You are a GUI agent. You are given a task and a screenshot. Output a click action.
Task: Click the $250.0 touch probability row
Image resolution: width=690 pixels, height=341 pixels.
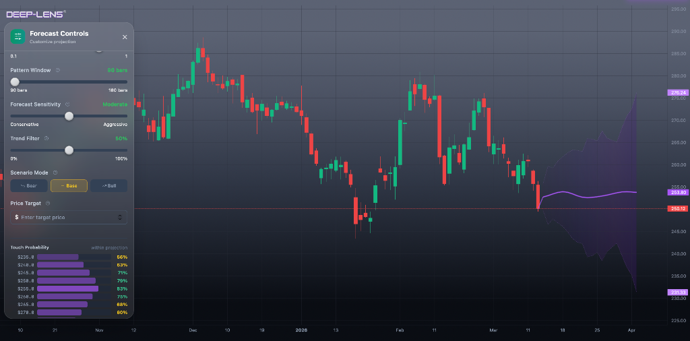pyautogui.click(x=69, y=281)
